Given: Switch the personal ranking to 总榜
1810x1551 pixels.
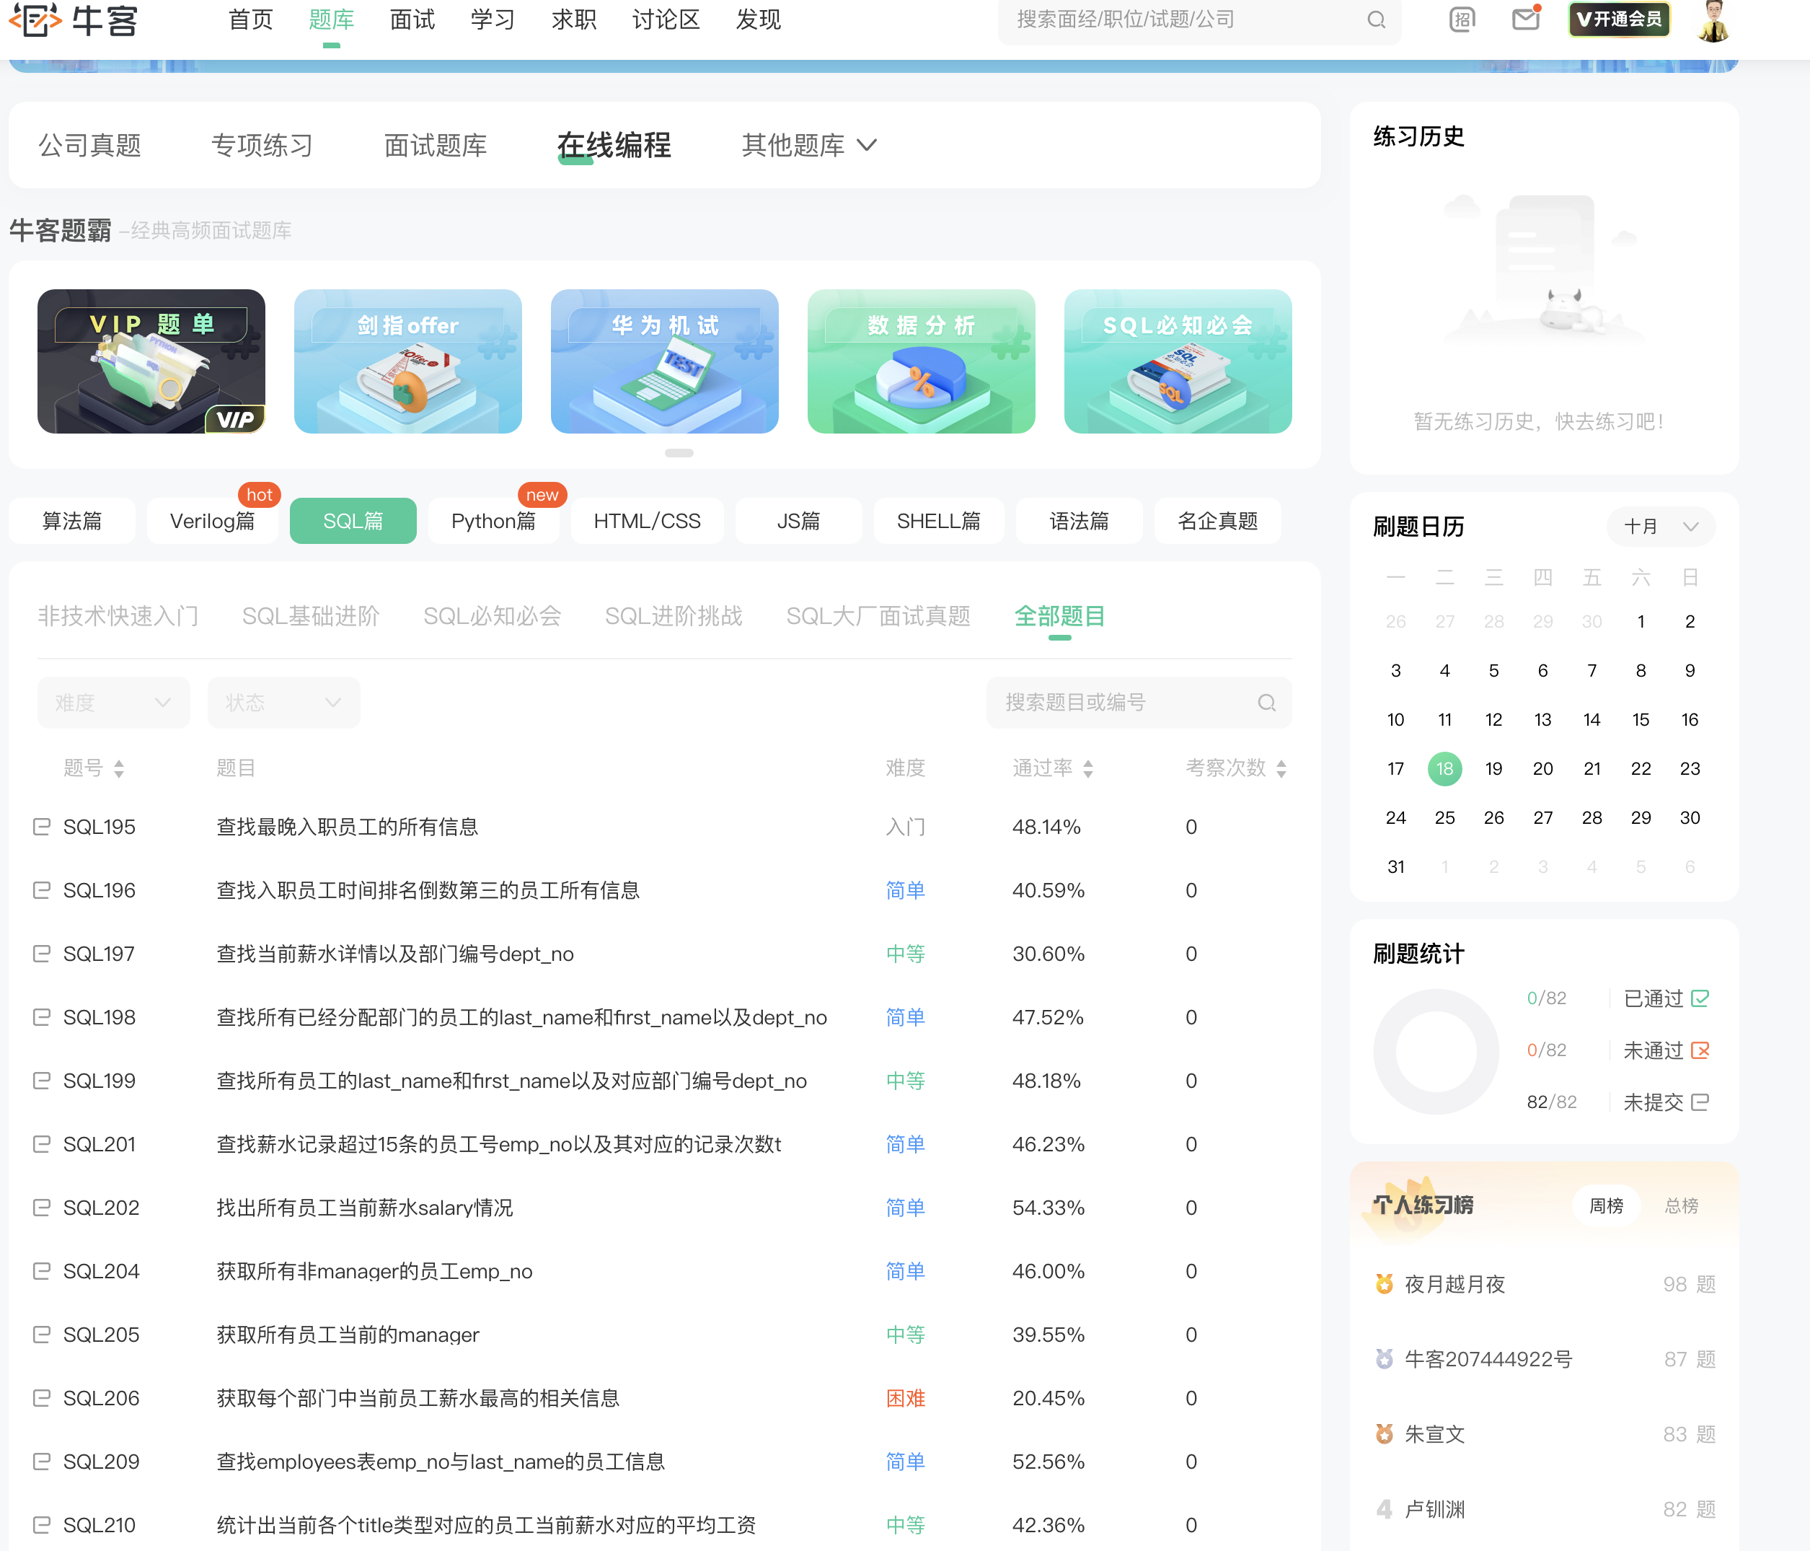Looking at the screenshot, I should pos(1682,1205).
